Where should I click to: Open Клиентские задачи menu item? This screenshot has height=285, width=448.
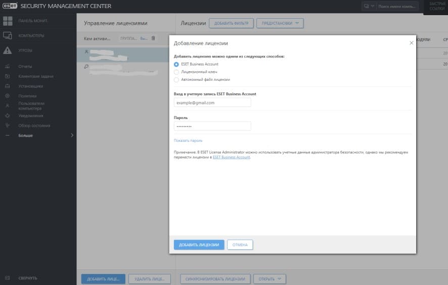36,76
